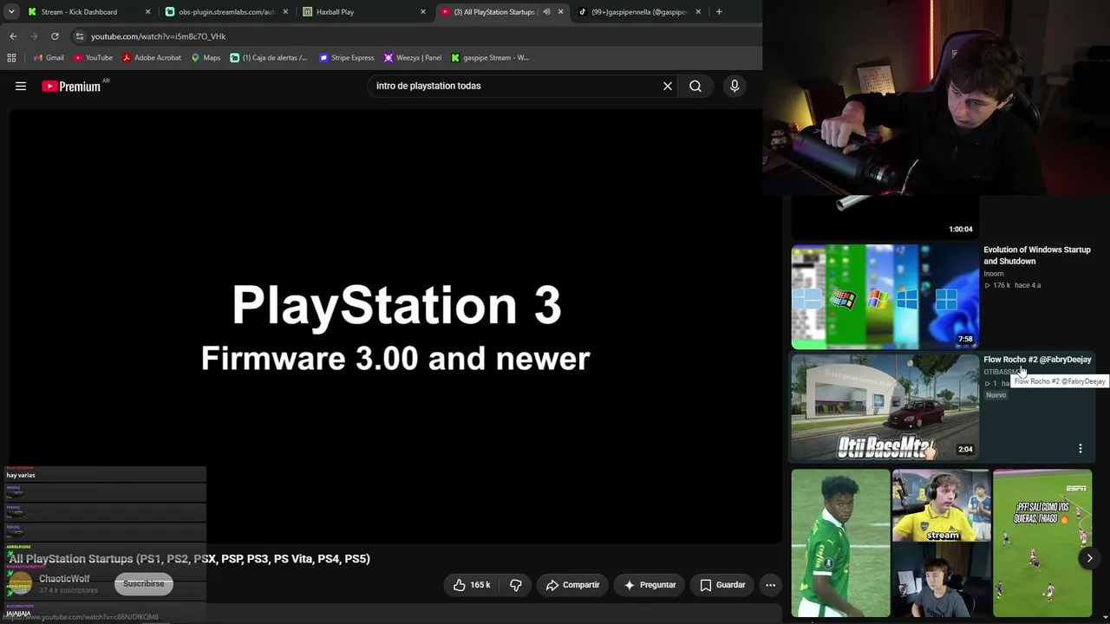Dislike the PlayStation Startups video
This screenshot has width=1110, height=624.
pos(516,585)
